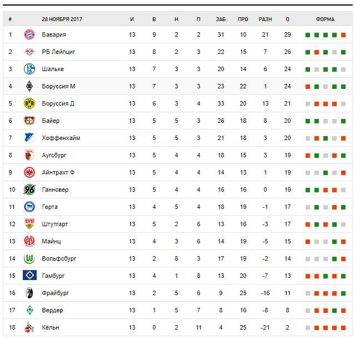Sort table by the О points column

click(x=287, y=19)
